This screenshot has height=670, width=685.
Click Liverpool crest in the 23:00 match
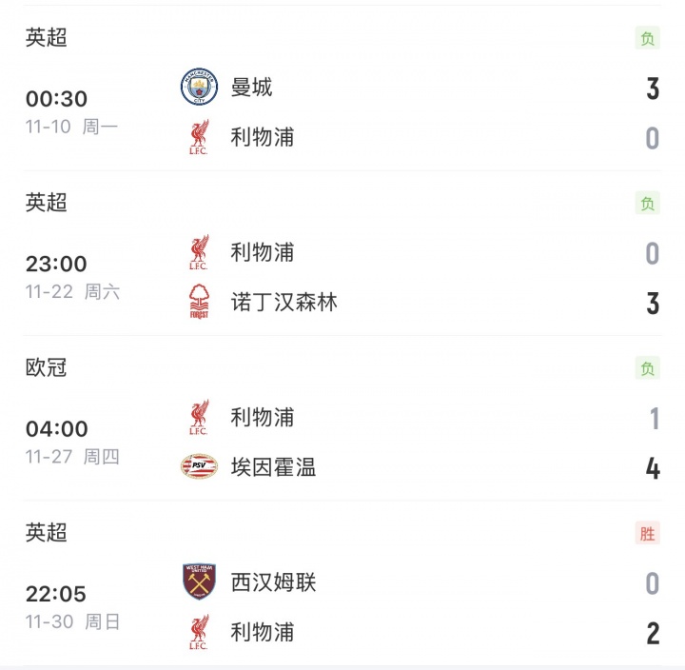[199, 253]
